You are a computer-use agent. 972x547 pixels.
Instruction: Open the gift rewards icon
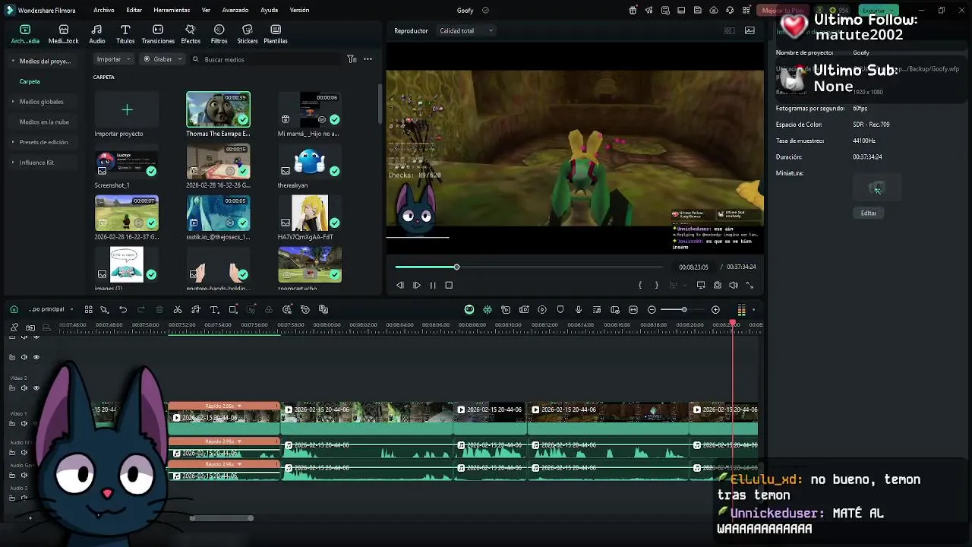633,11
